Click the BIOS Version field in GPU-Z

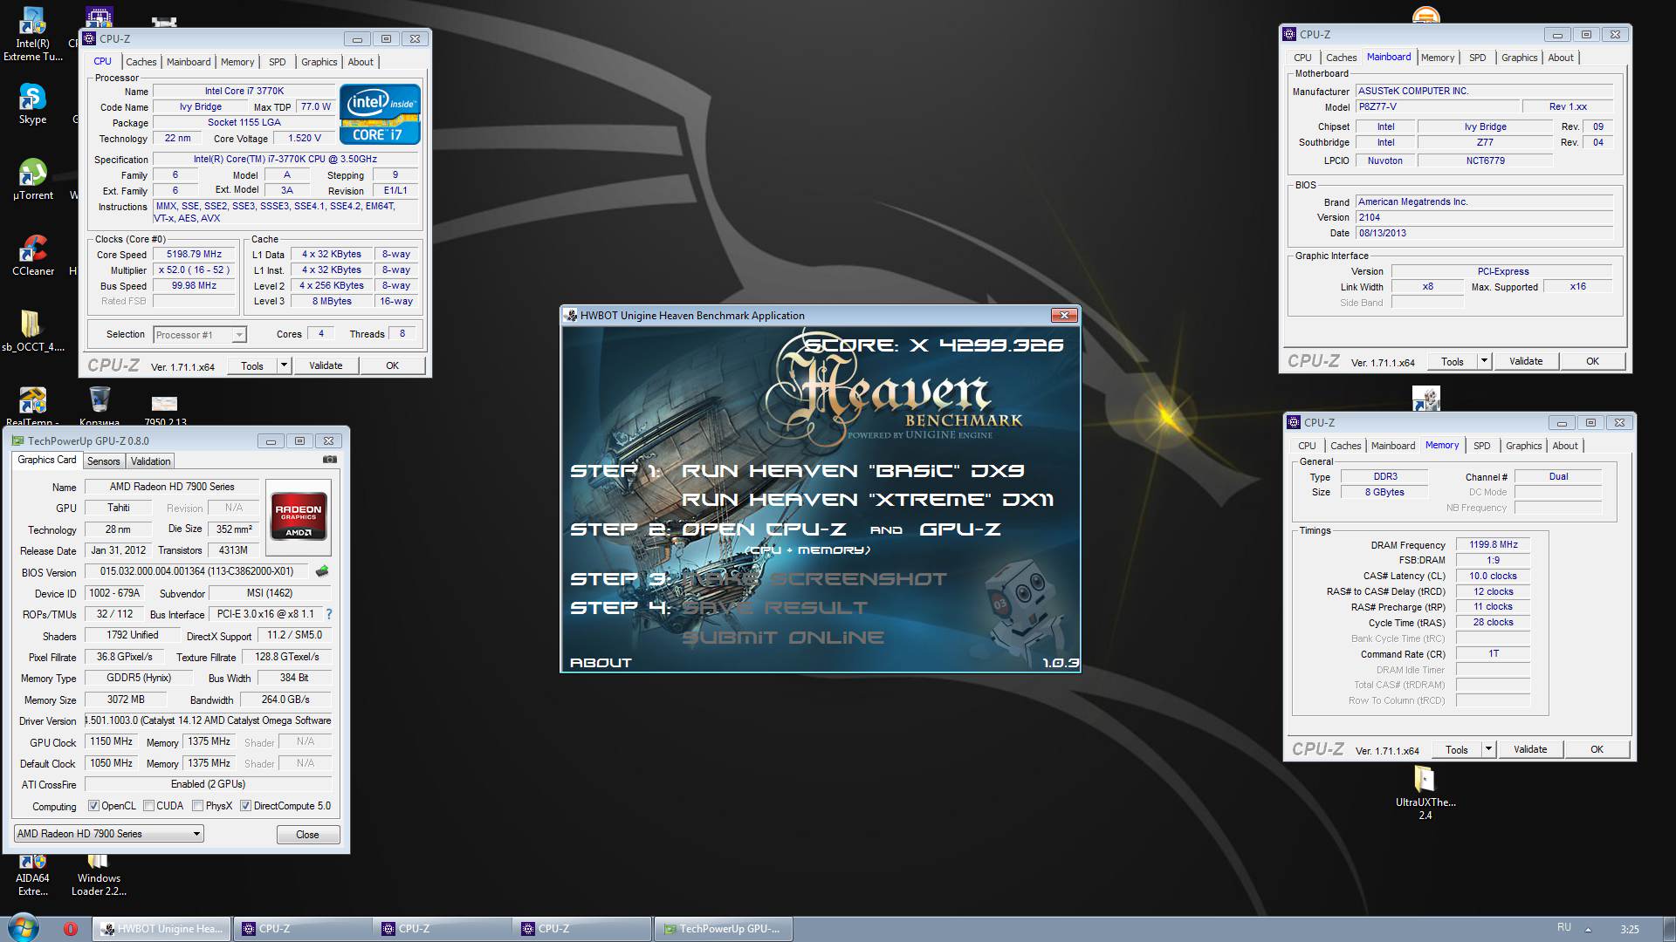point(196,571)
